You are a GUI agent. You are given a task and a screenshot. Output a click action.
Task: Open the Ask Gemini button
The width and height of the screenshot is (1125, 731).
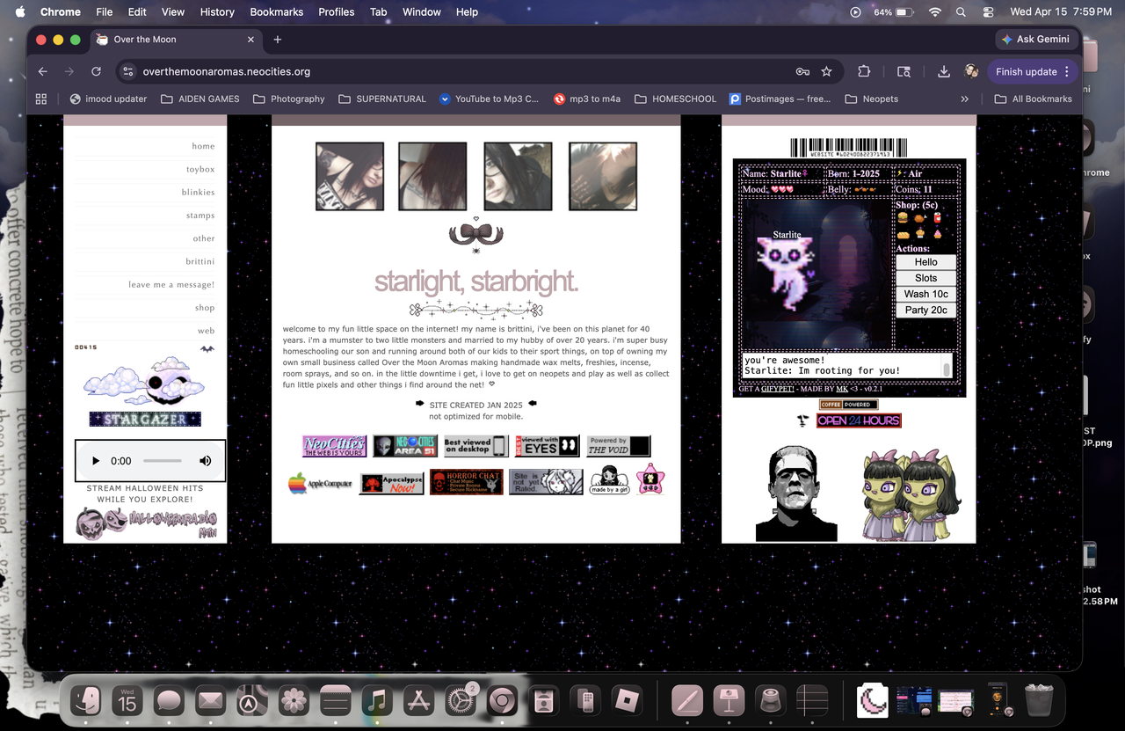[1035, 40]
